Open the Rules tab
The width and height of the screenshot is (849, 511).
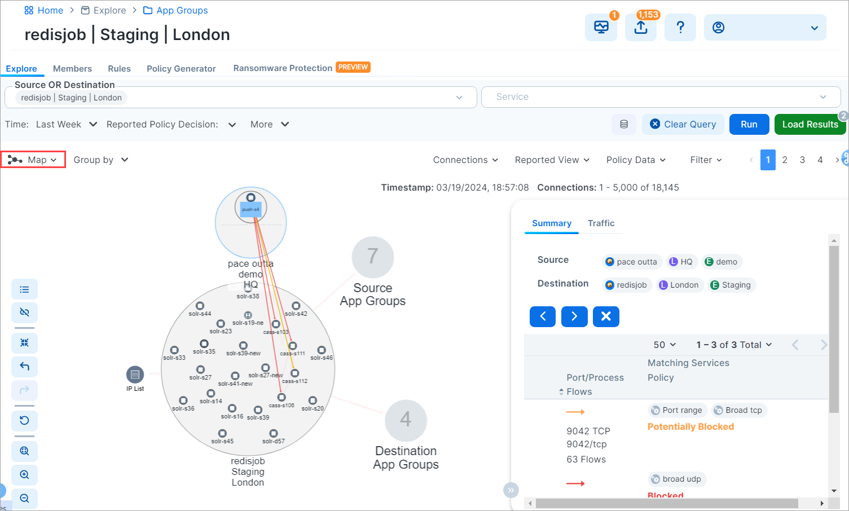[119, 68]
